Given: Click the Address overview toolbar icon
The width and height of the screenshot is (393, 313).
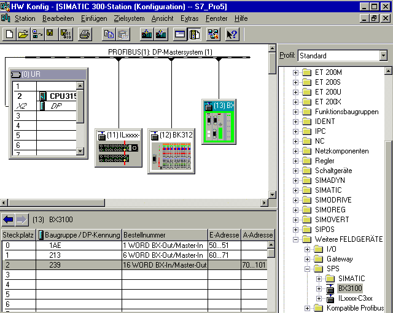Looking at the screenshot, I should pos(180,34).
